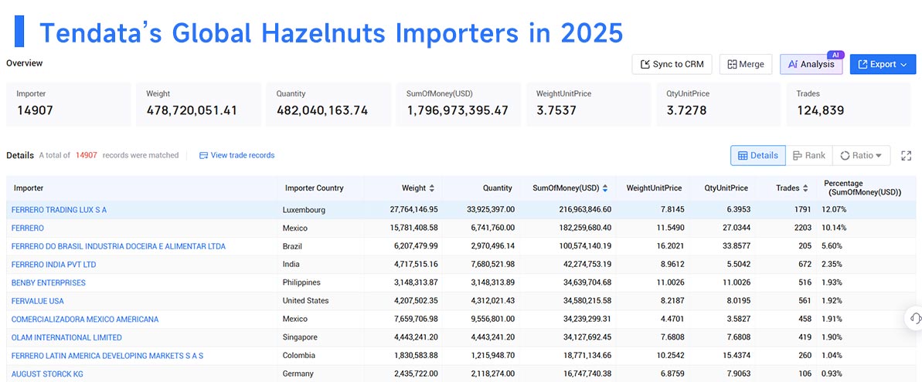The height and width of the screenshot is (382, 922).
Task: Click the customer support headset icon
Action: tap(915, 318)
